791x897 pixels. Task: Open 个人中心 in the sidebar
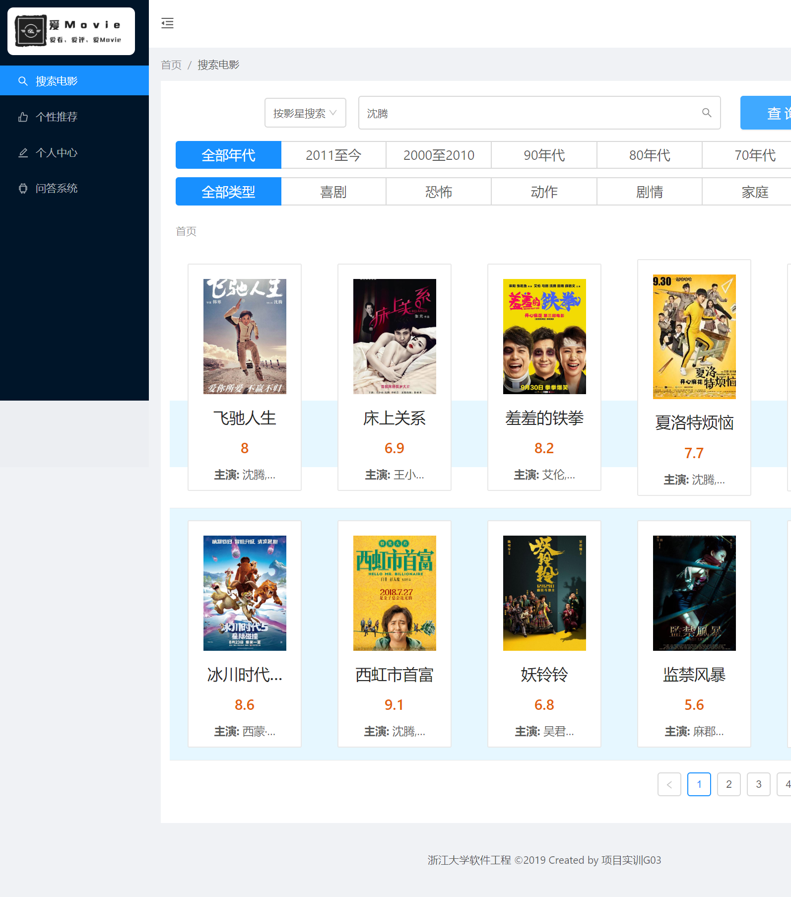[x=74, y=152]
